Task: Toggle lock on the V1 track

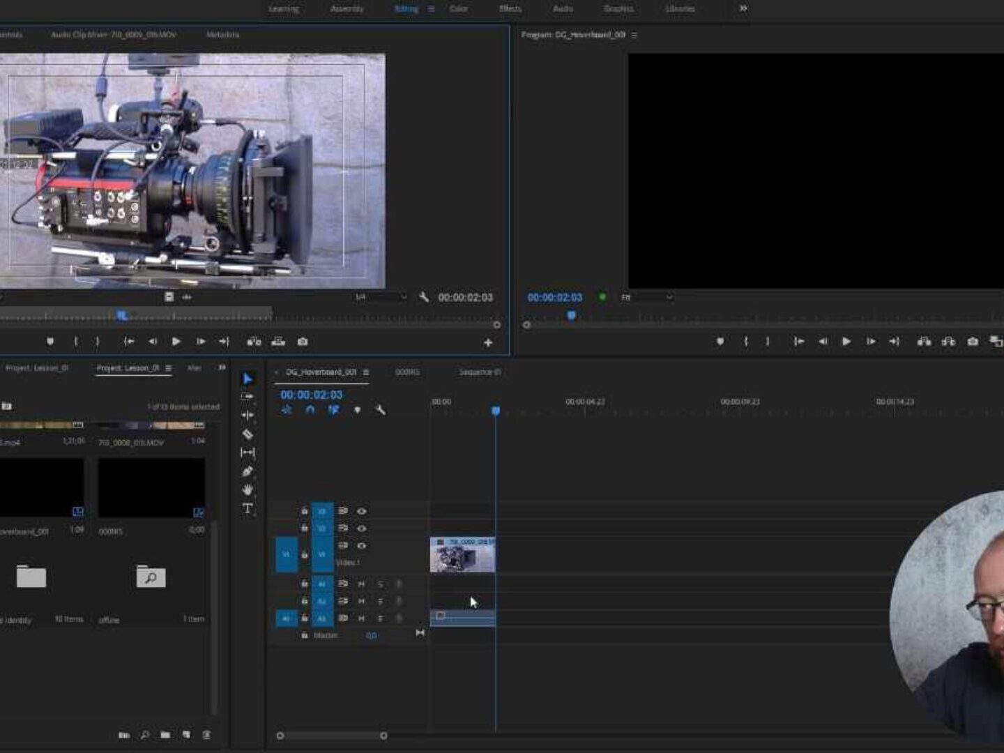Action: tap(304, 555)
